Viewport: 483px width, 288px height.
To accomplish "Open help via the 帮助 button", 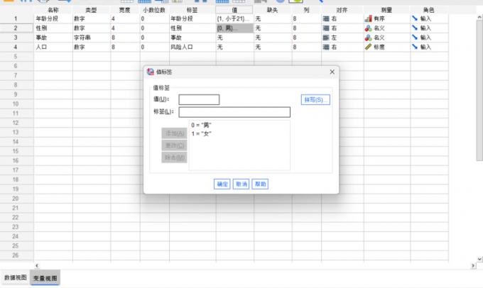I will click(260, 184).
